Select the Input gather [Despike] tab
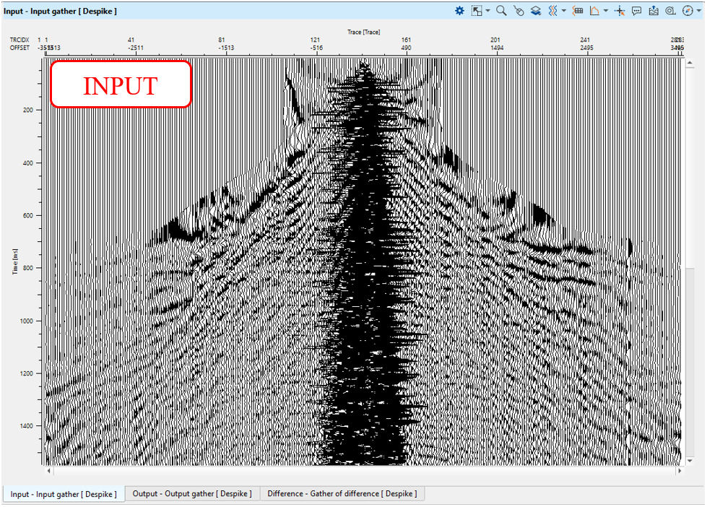Screen dimensions: 707x507 tap(63, 494)
